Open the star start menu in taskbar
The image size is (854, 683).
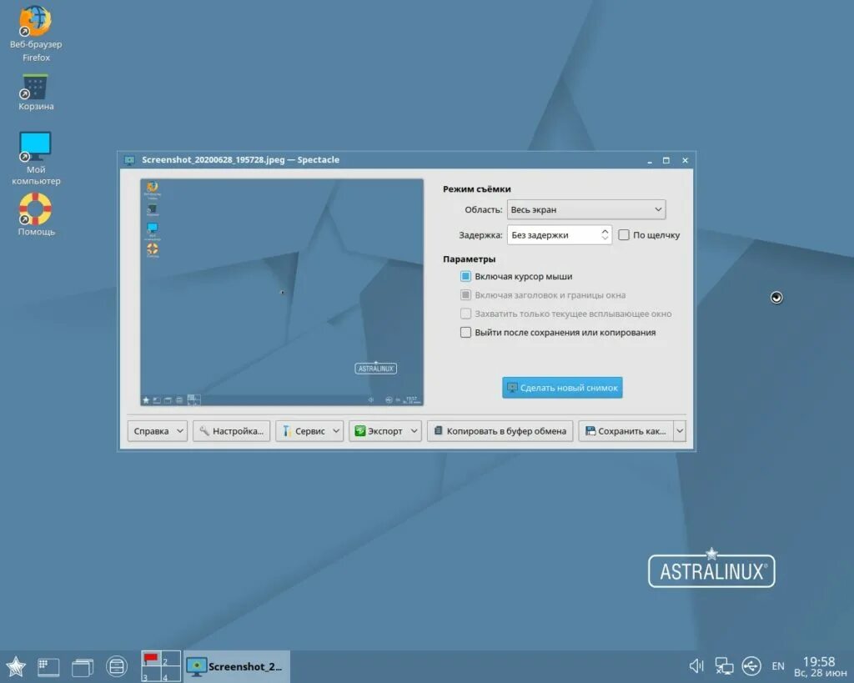tap(16, 666)
